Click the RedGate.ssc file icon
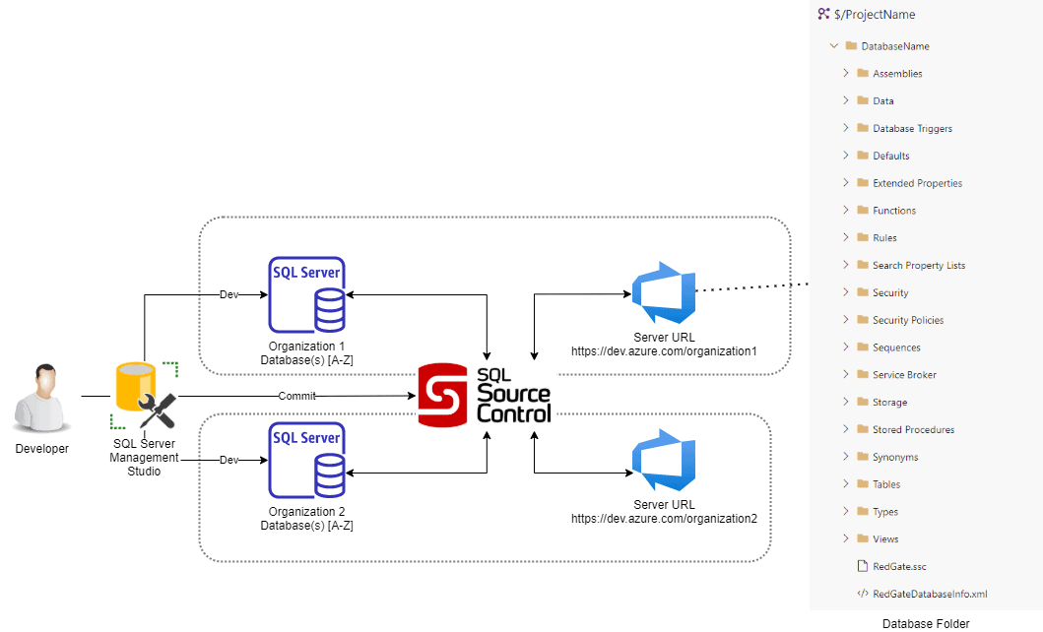 [x=862, y=566]
